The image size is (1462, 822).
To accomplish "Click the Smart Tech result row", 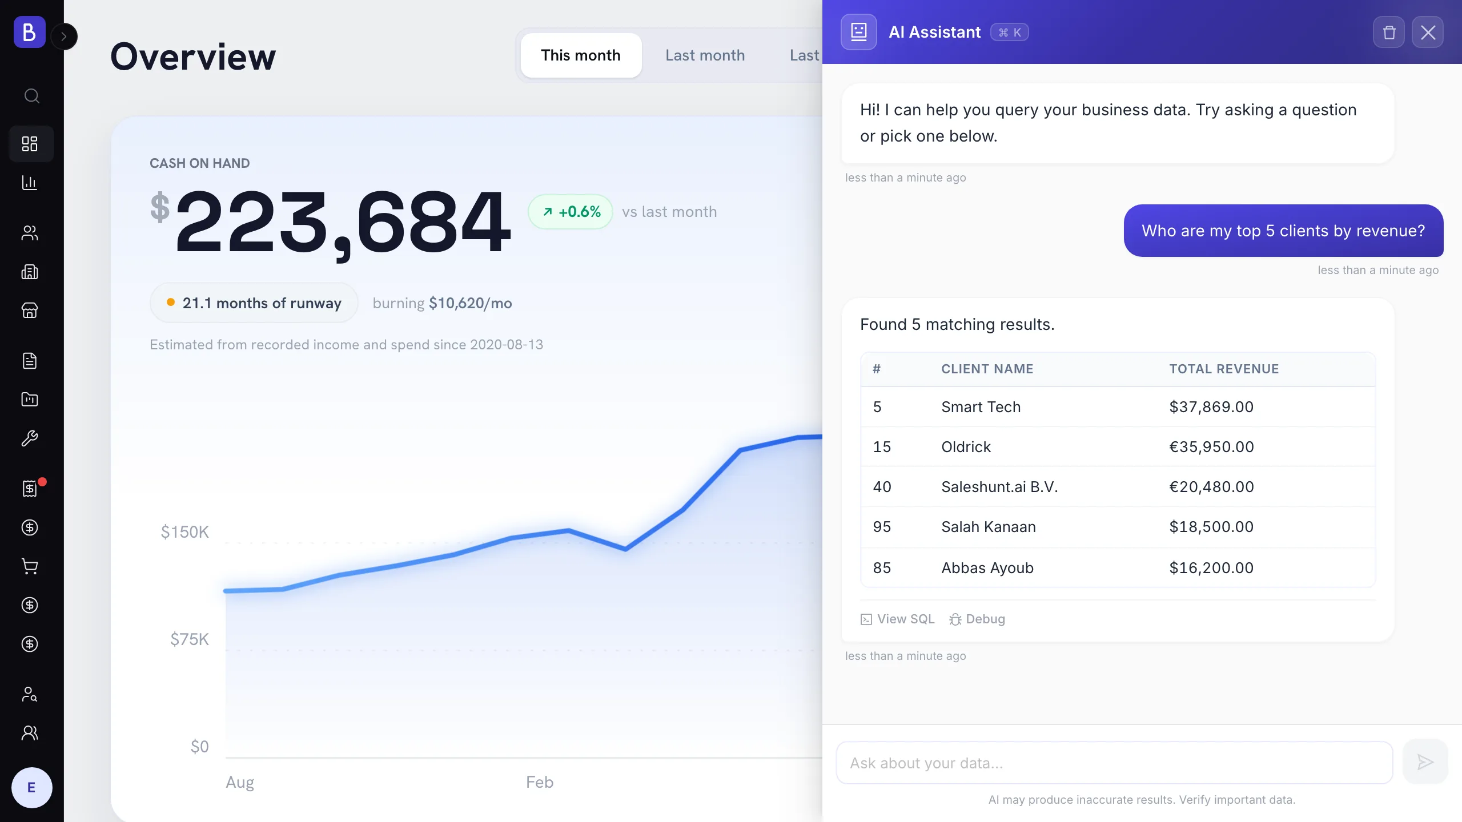I will (x=1118, y=407).
